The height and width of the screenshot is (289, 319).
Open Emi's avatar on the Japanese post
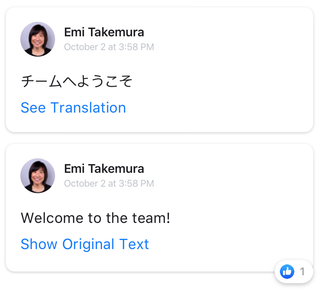(x=38, y=39)
